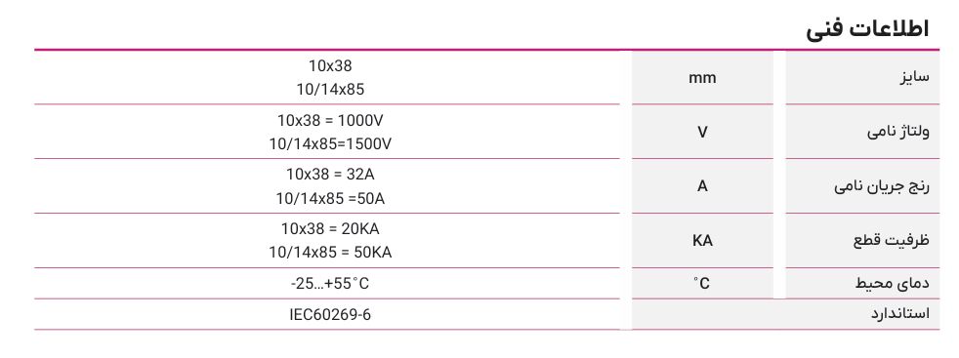Select the ظرفیت قطع row label
The width and height of the screenshot is (959, 358).
pos(891,240)
